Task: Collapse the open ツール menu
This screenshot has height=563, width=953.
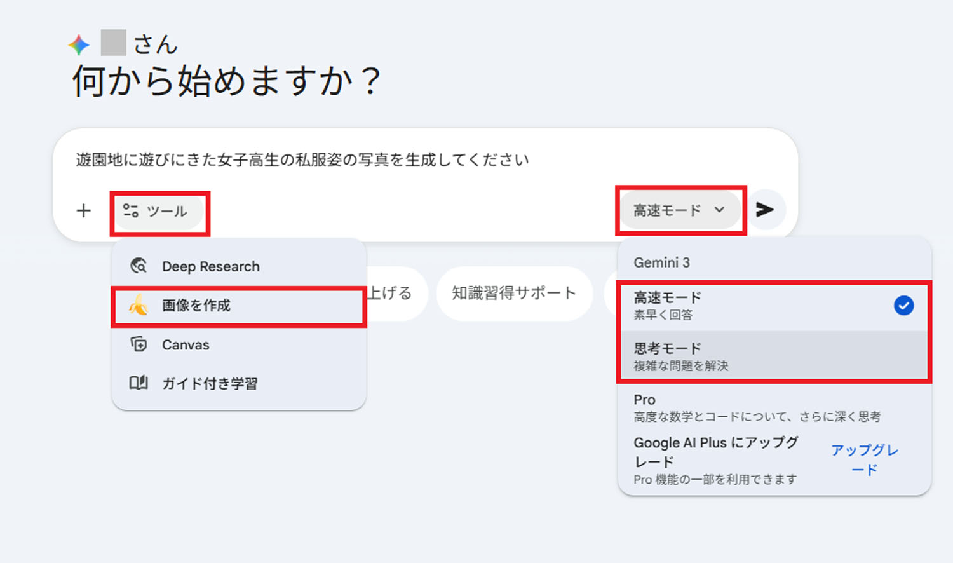Action: click(159, 211)
